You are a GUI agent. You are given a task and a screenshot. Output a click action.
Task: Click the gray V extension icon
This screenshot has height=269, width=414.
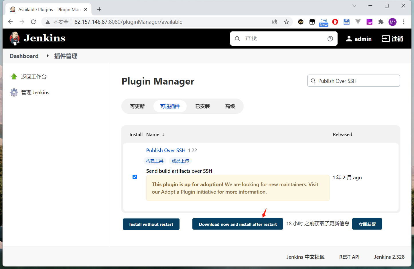358,22
